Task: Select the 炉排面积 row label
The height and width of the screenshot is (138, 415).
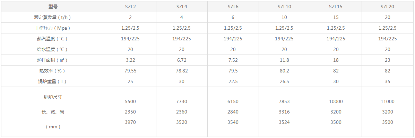Action: click(53, 60)
